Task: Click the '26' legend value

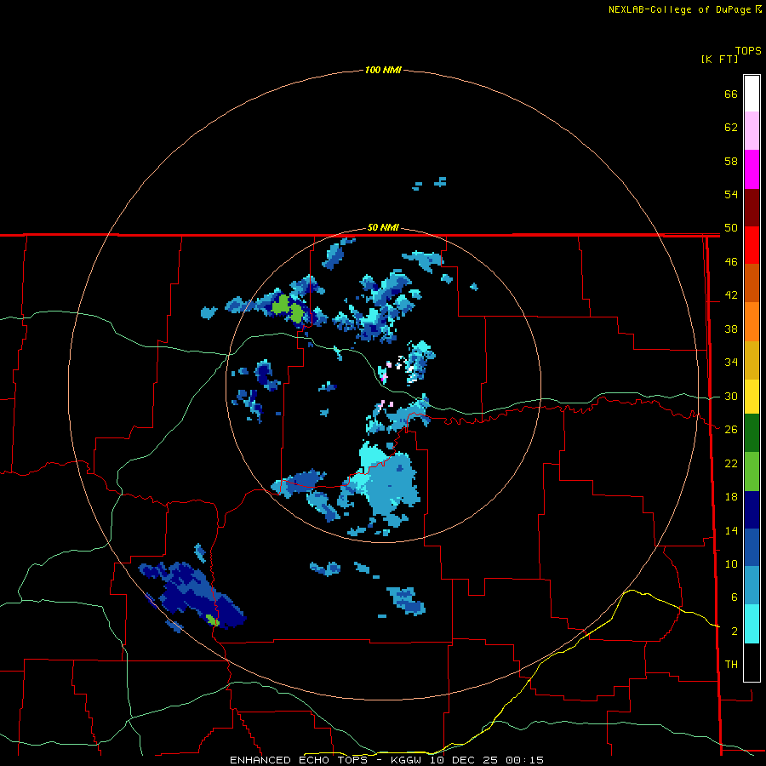Action: click(731, 430)
